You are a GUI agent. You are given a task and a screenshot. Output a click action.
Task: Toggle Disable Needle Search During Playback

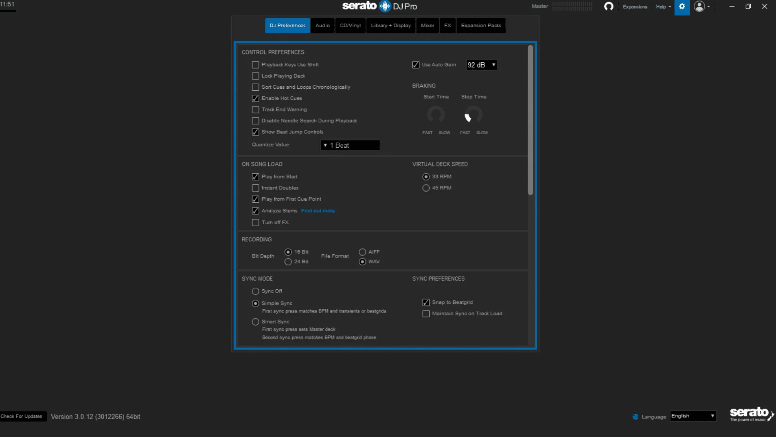click(255, 121)
